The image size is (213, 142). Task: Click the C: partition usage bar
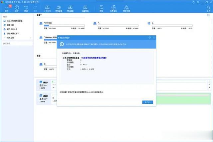click(172, 26)
